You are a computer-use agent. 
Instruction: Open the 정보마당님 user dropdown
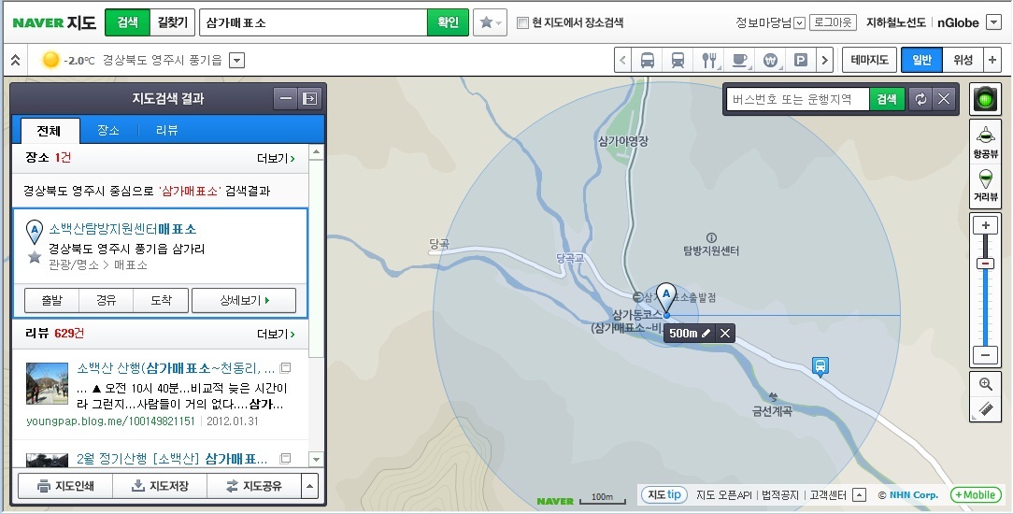799,23
